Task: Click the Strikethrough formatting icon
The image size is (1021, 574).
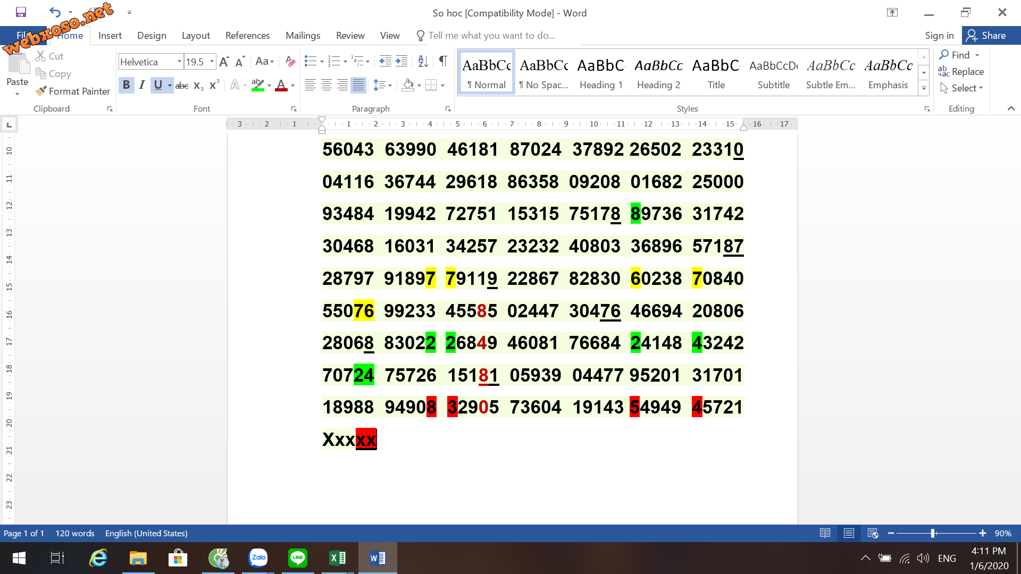Action: (x=181, y=84)
